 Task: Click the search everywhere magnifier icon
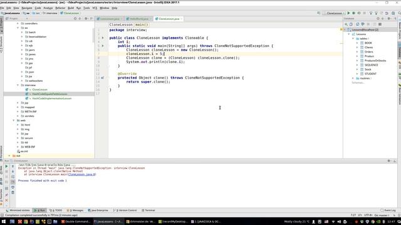[x=399, y=13]
